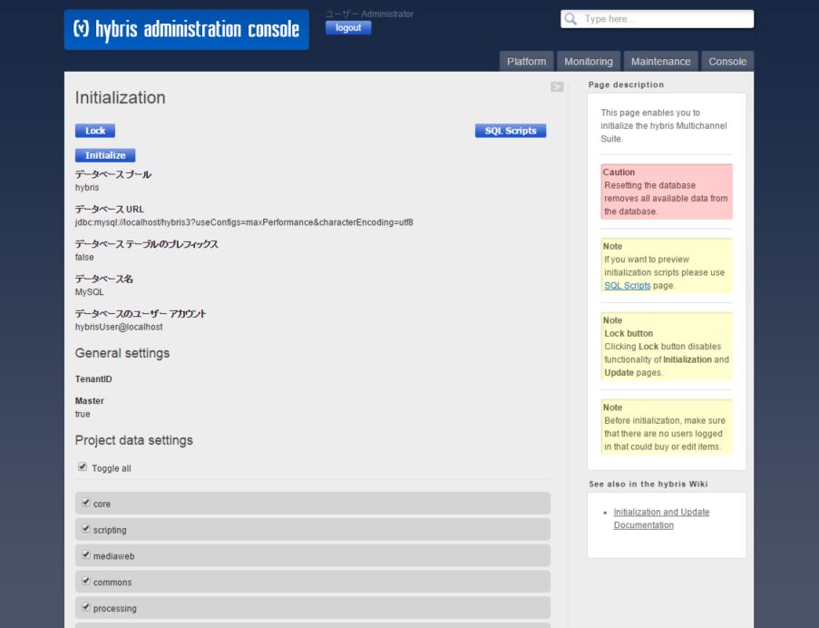Click the Project data settings heading
Viewport: 819px width, 628px height.
tap(133, 440)
